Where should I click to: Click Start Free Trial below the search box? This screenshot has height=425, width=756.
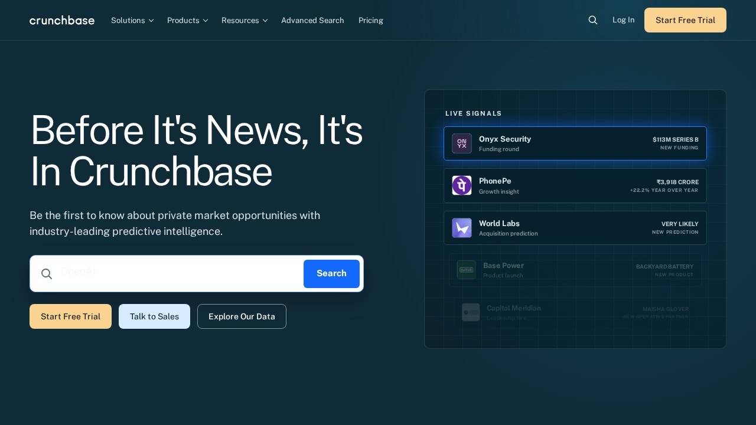(70, 316)
